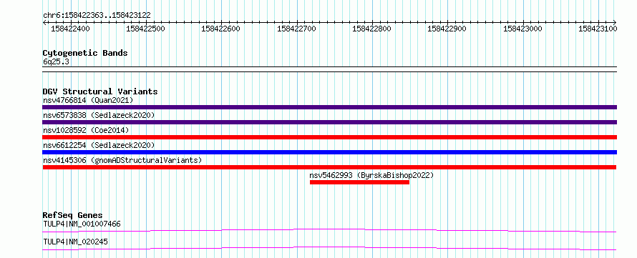Click the purple bar of nsv4766814
The width and height of the screenshot is (637, 258).
pos(329,107)
